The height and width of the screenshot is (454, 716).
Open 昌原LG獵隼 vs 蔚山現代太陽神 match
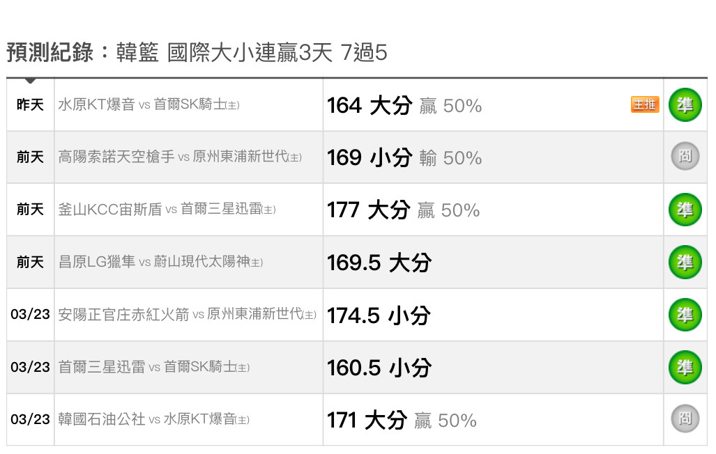pos(160,261)
